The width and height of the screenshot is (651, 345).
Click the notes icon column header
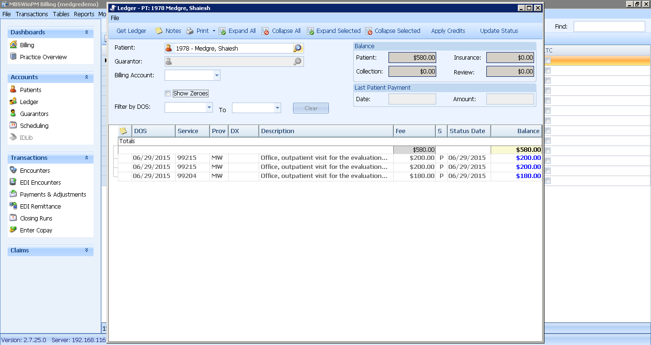pos(123,131)
